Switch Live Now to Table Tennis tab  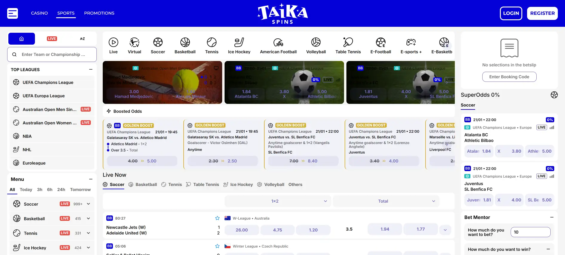click(202, 184)
